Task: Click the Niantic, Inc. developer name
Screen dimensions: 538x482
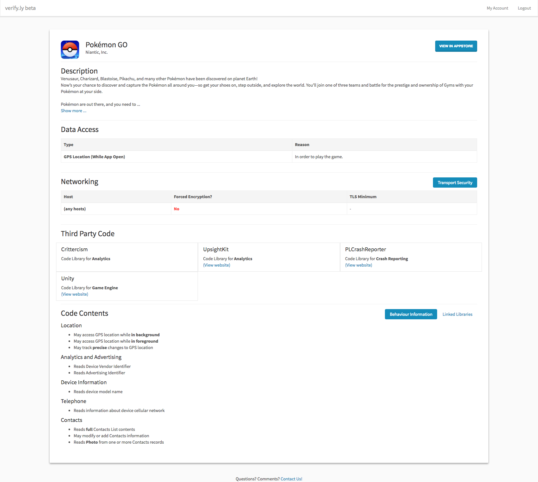Action: (x=96, y=52)
